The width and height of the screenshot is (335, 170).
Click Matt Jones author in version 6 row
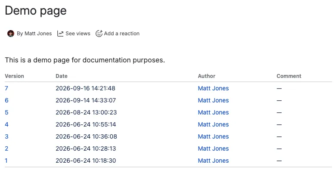point(213,100)
